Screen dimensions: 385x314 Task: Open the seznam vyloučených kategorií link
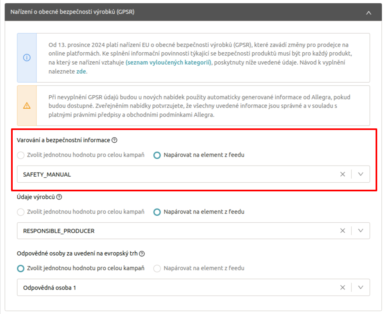pyautogui.click(x=168, y=63)
